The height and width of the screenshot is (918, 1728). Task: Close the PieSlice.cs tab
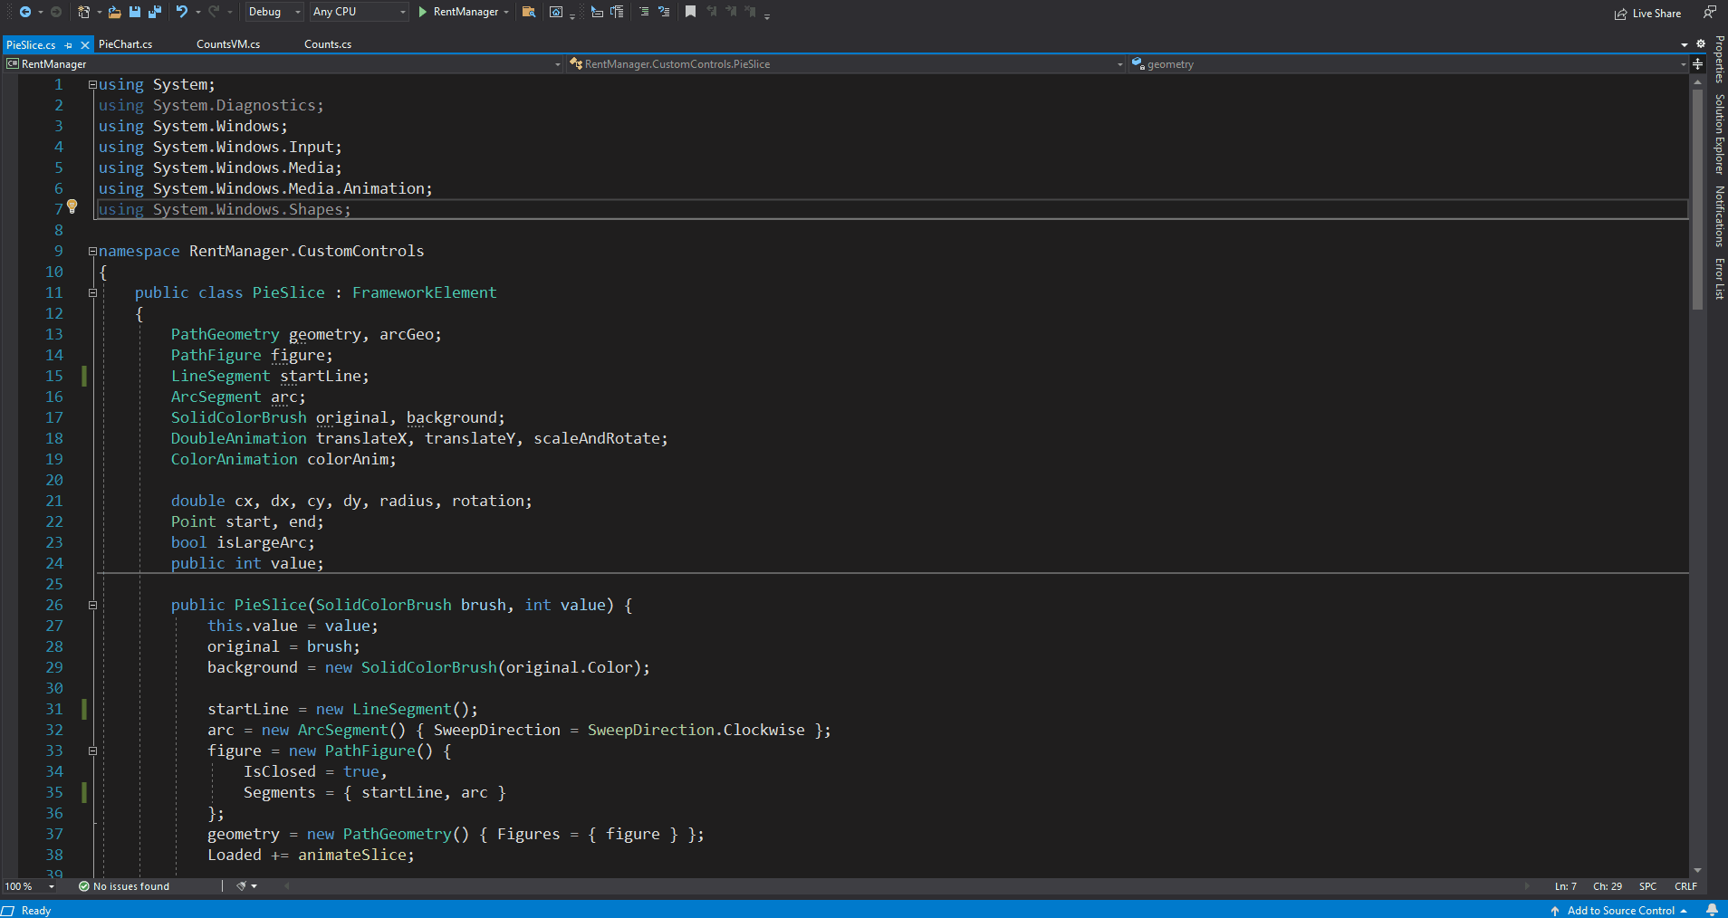85,44
